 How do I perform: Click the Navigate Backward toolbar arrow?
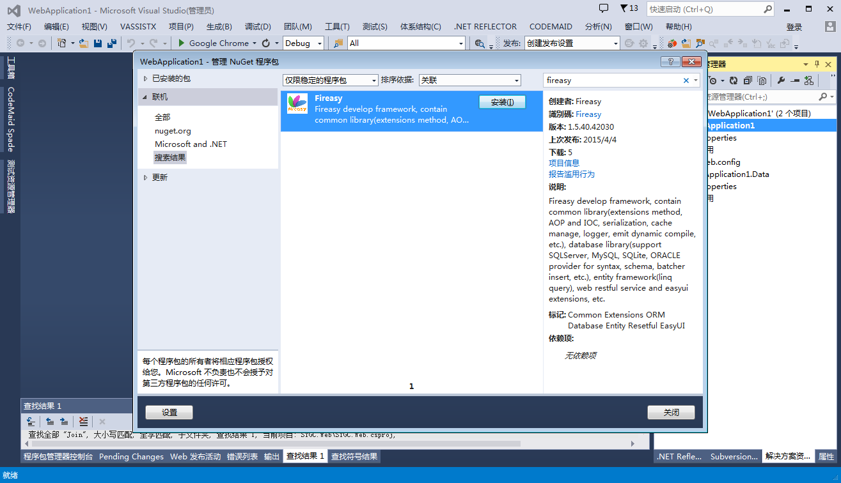point(20,43)
